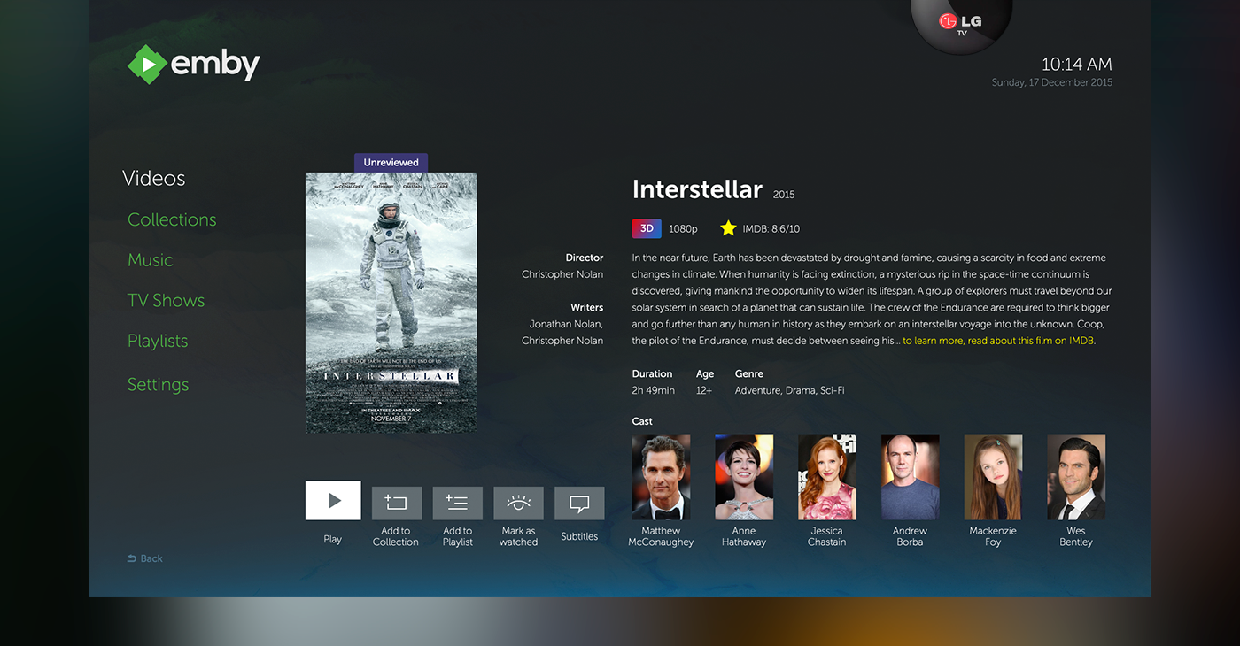Open Music in the sidebar
This screenshot has width=1240, height=646.
pos(151,260)
